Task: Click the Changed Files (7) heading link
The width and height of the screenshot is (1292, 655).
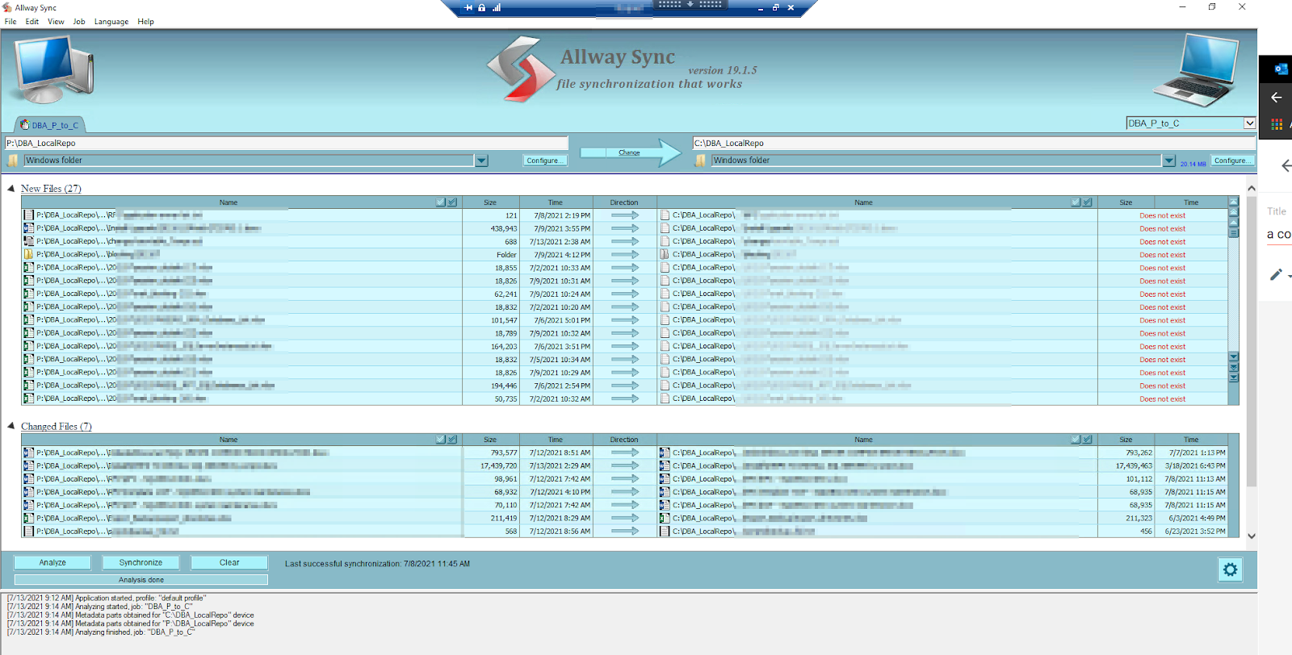Action: pos(57,426)
